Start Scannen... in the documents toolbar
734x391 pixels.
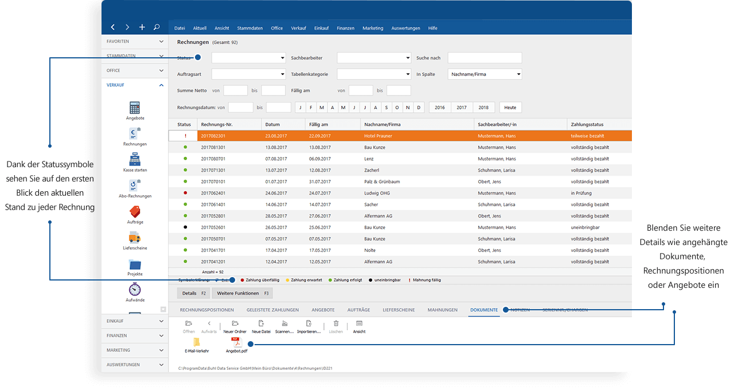284,327
